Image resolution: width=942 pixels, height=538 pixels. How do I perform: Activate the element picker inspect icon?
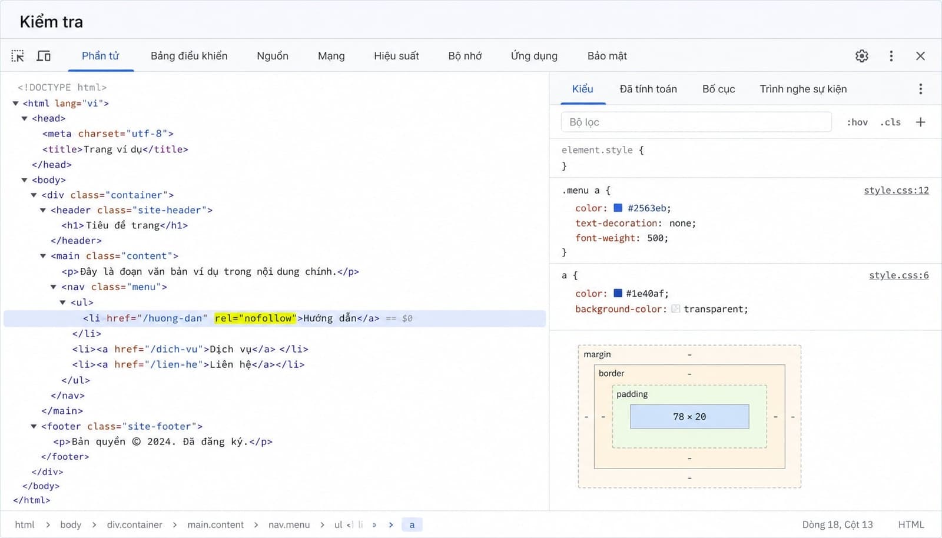point(18,56)
